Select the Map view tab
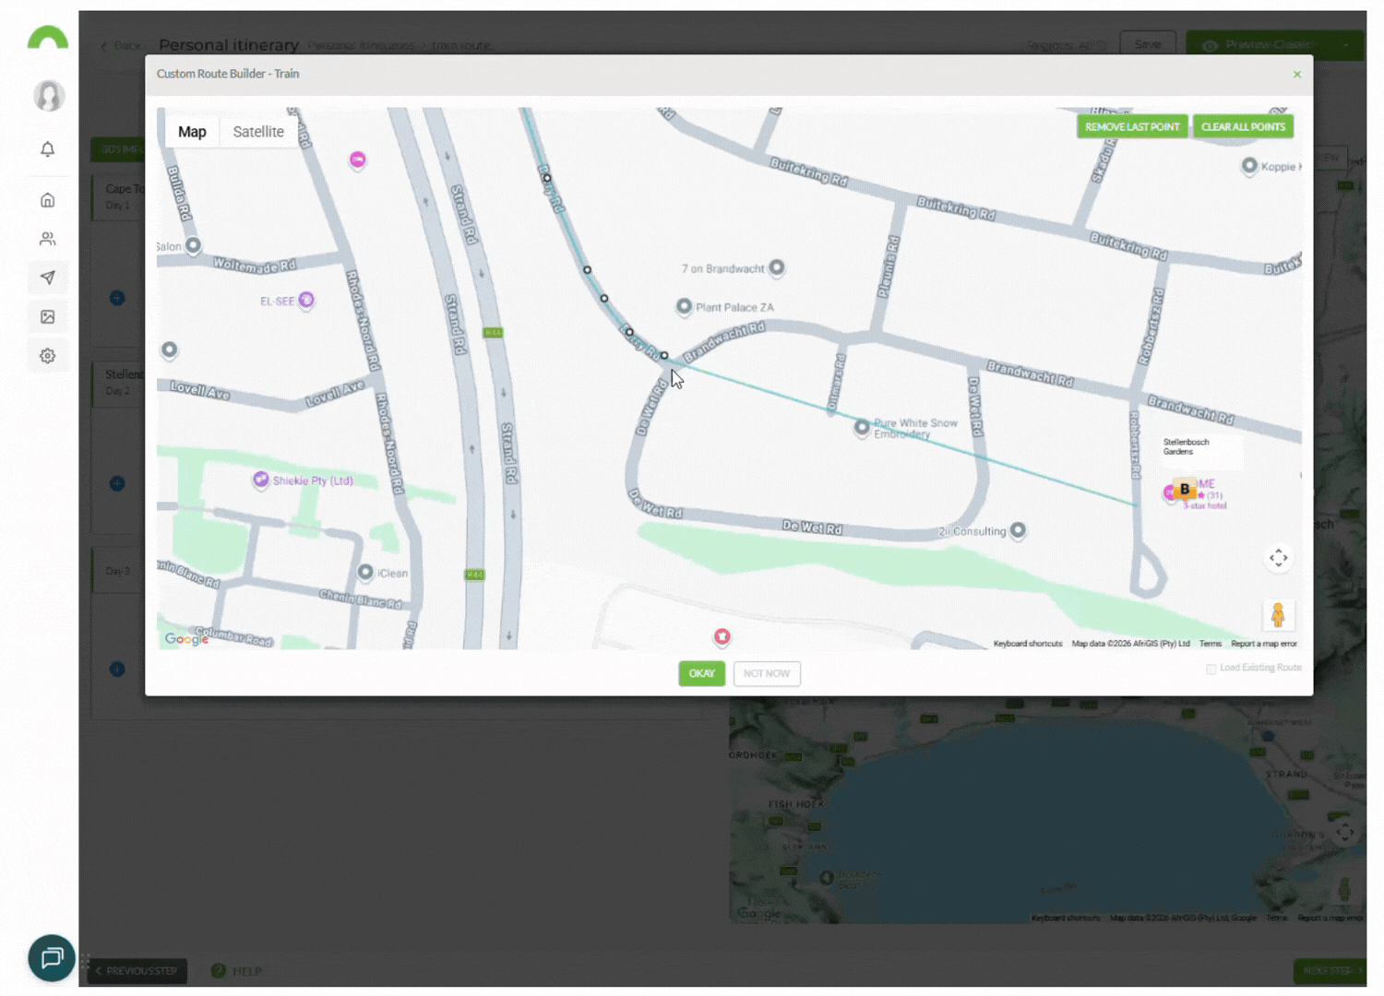The image size is (1384, 996). (192, 132)
